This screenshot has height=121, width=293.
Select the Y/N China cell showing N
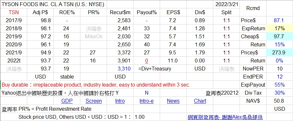point(147,93)
